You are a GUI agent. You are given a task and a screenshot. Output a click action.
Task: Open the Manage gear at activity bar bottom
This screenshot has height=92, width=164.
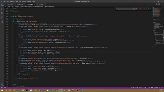point(2,85)
